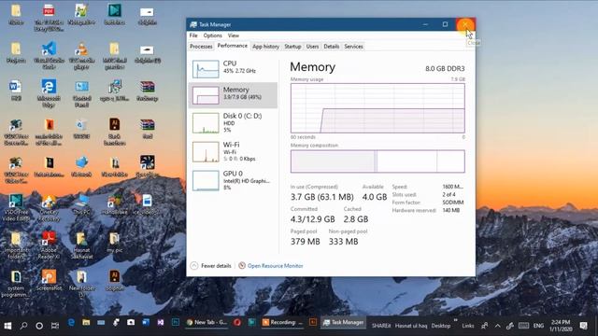The height and width of the screenshot is (336, 598).
Task: Switch to the Processes tab
Action: click(x=201, y=46)
